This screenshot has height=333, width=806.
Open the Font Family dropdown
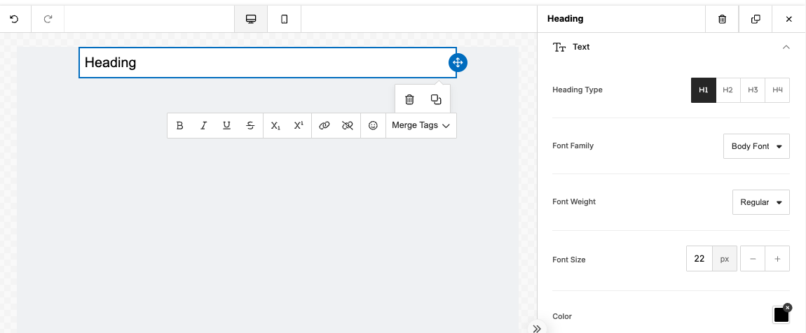pyautogui.click(x=757, y=146)
